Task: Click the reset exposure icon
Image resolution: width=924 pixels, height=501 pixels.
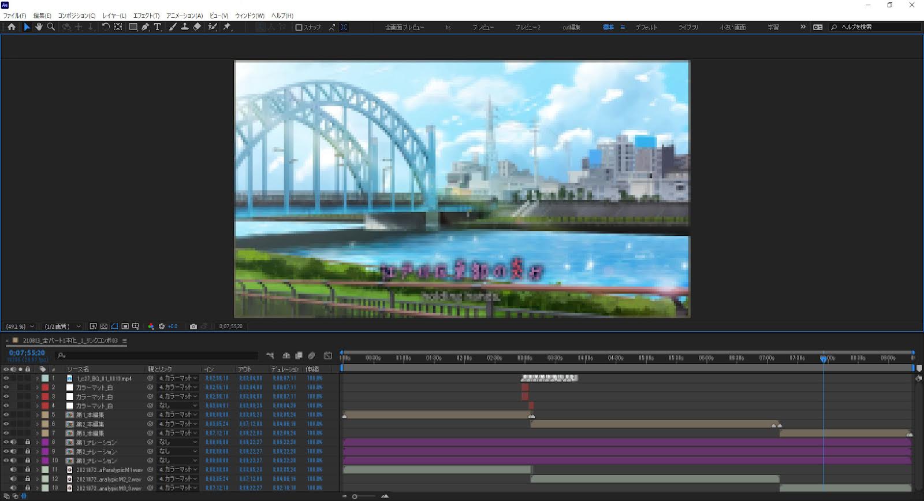Action: 162,326
